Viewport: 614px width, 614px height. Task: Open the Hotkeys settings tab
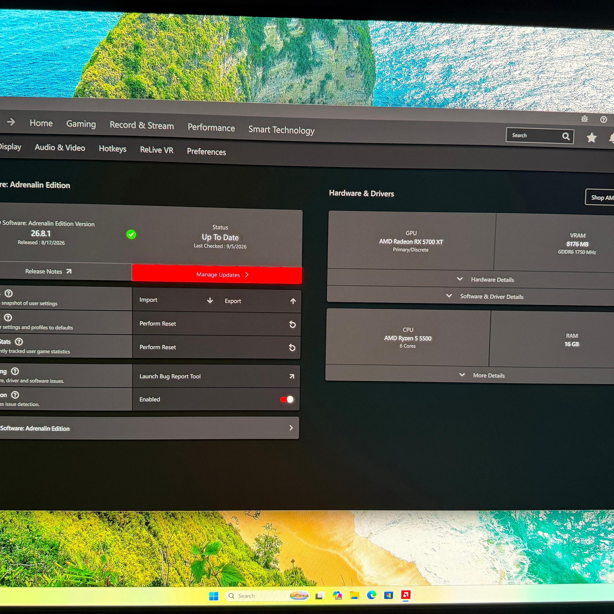(x=112, y=149)
